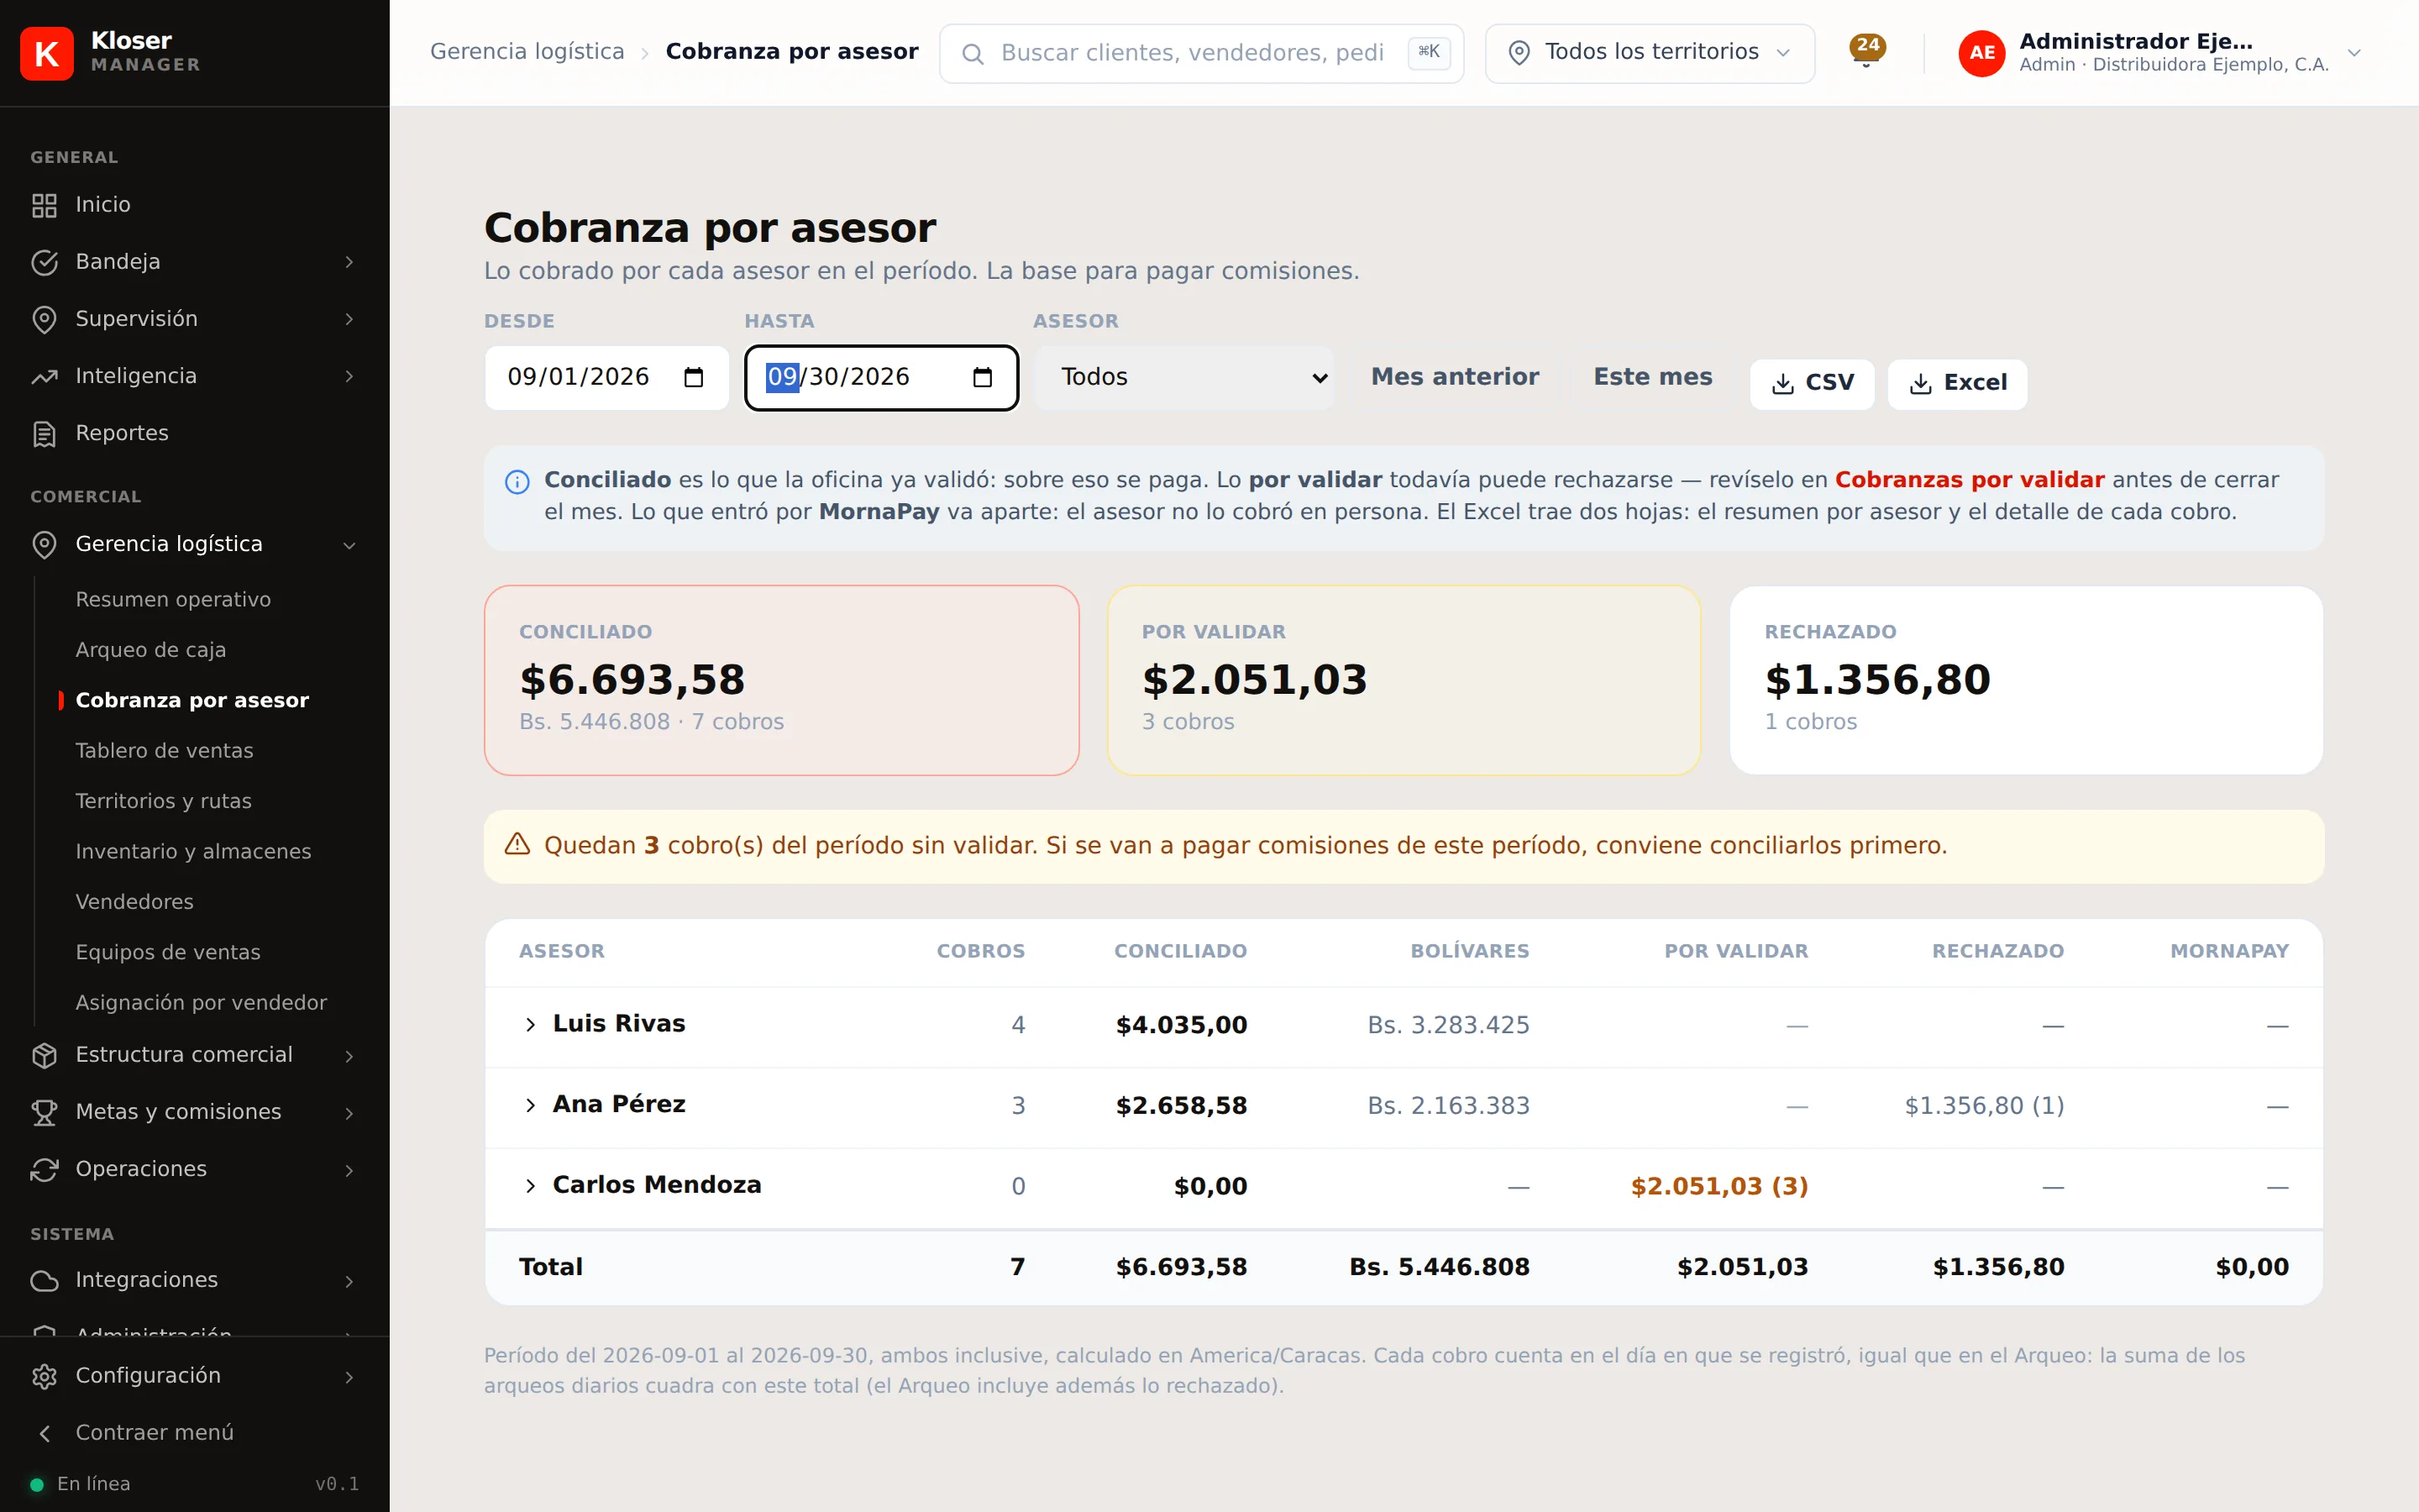Viewport: 2419px width, 1512px height.
Task: Open Arqueo de caja in the sidebar
Action: pyautogui.click(x=151, y=650)
